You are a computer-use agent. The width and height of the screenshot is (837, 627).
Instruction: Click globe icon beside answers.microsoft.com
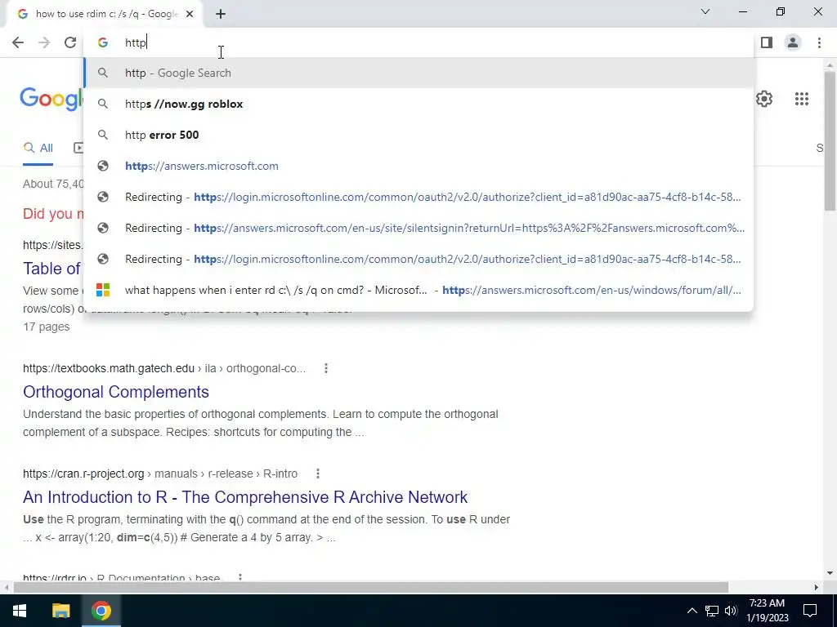[x=103, y=166]
